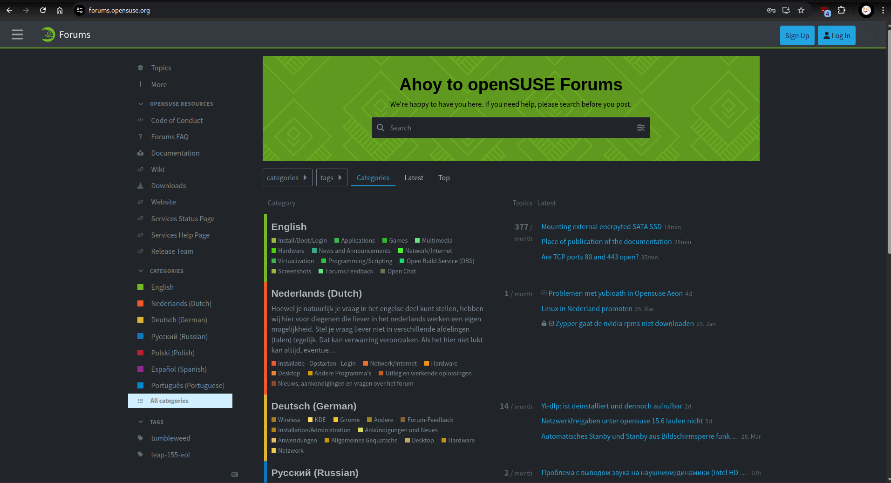
Task: Collapse the TAGS sidebar section
Action: tap(151, 422)
